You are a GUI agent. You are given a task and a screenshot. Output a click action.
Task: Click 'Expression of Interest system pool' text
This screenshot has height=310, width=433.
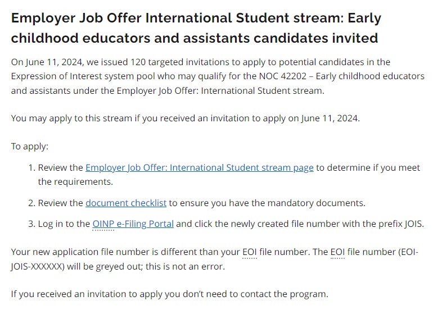(x=84, y=76)
